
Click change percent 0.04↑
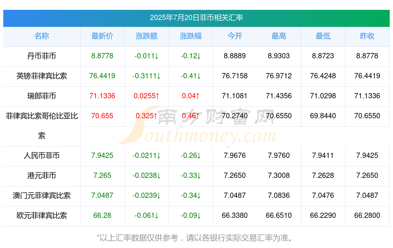[191, 96]
